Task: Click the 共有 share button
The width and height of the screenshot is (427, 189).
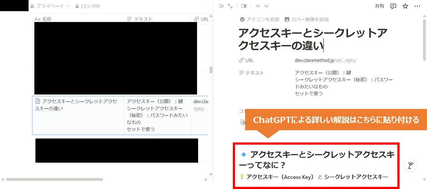Action: pyautogui.click(x=380, y=6)
